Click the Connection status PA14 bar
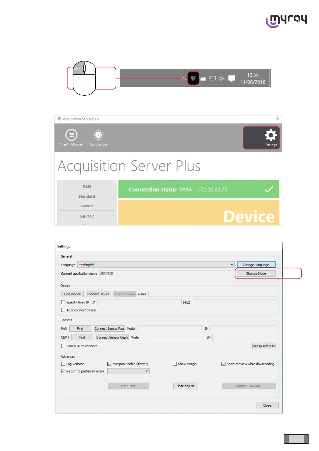This screenshot has width=319, height=451. pyautogui.click(x=199, y=189)
